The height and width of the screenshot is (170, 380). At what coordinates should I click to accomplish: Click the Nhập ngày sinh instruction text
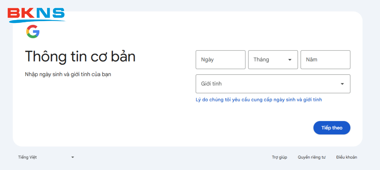(68, 74)
